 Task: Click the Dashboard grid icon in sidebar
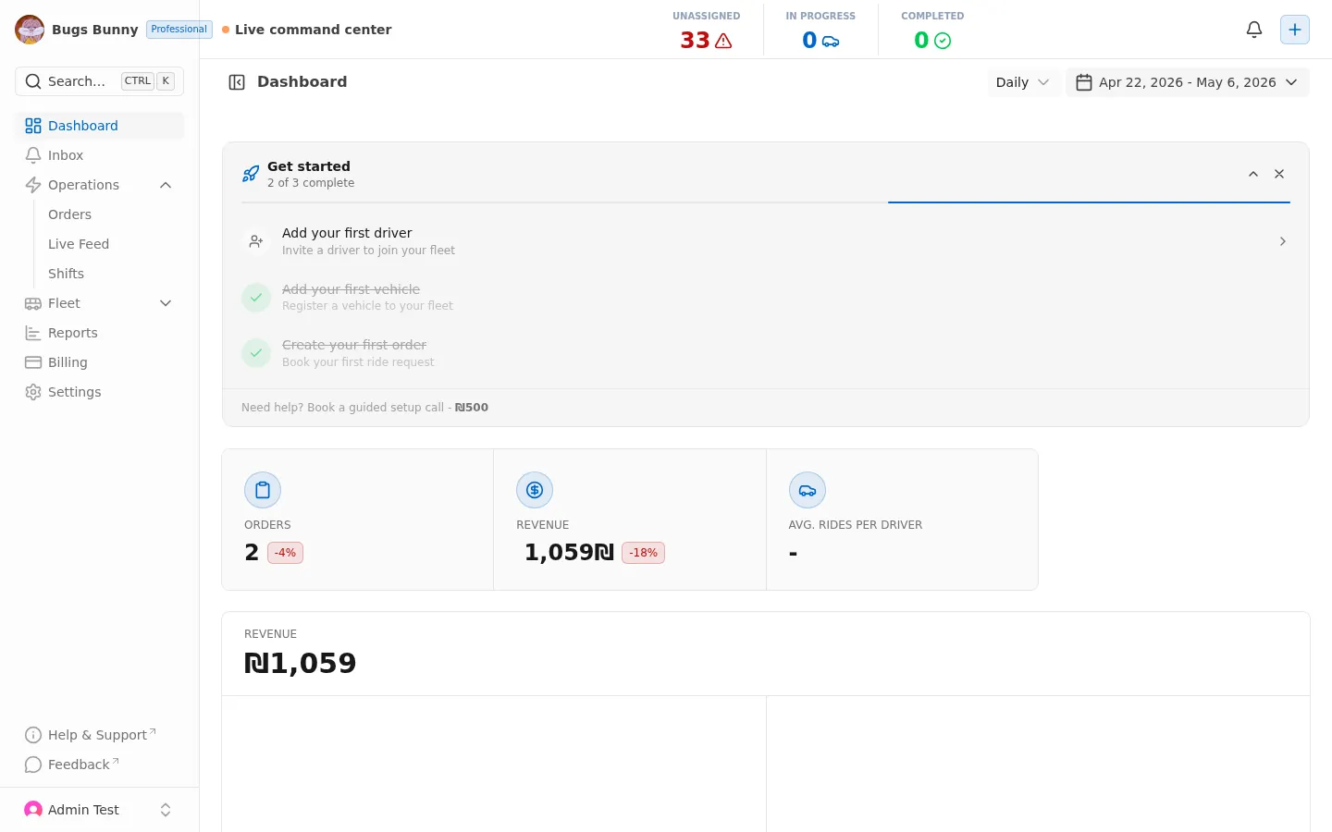(x=33, y=126)
